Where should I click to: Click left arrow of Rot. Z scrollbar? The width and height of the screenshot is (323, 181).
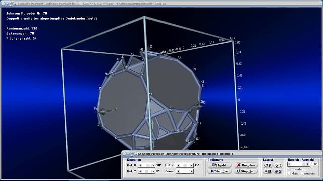(x=178, y=165)
